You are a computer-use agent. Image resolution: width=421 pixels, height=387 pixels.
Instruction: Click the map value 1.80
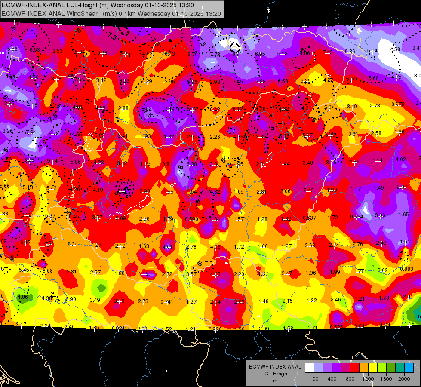pos(120,273)
